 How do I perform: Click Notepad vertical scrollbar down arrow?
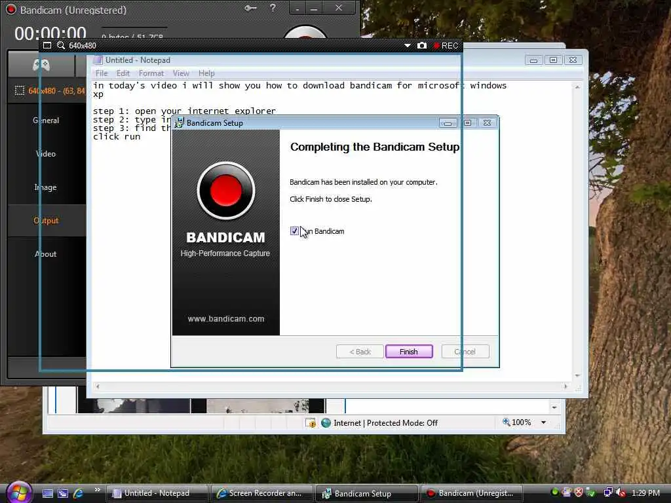click(x=577, y=376)
